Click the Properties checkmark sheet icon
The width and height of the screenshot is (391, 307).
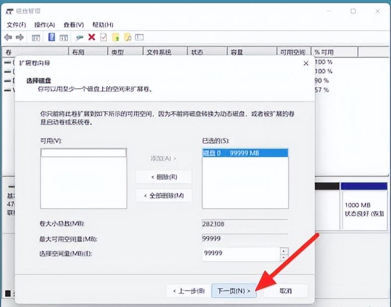103,37
